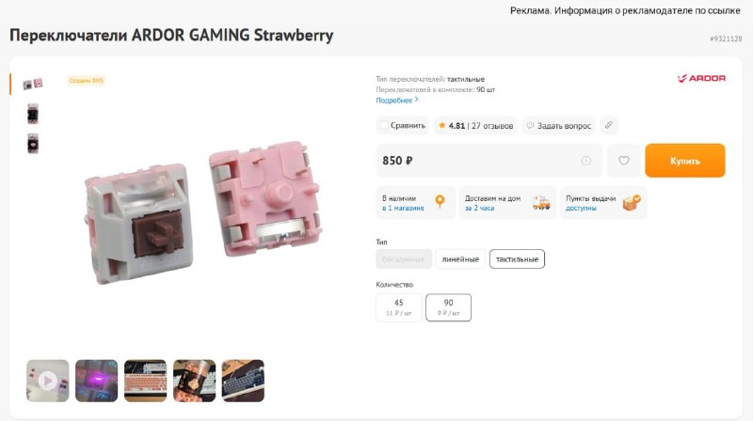Play the product video thumbnail
The width and height of the screenshot is (753, 421).
[x=48, y=381]
